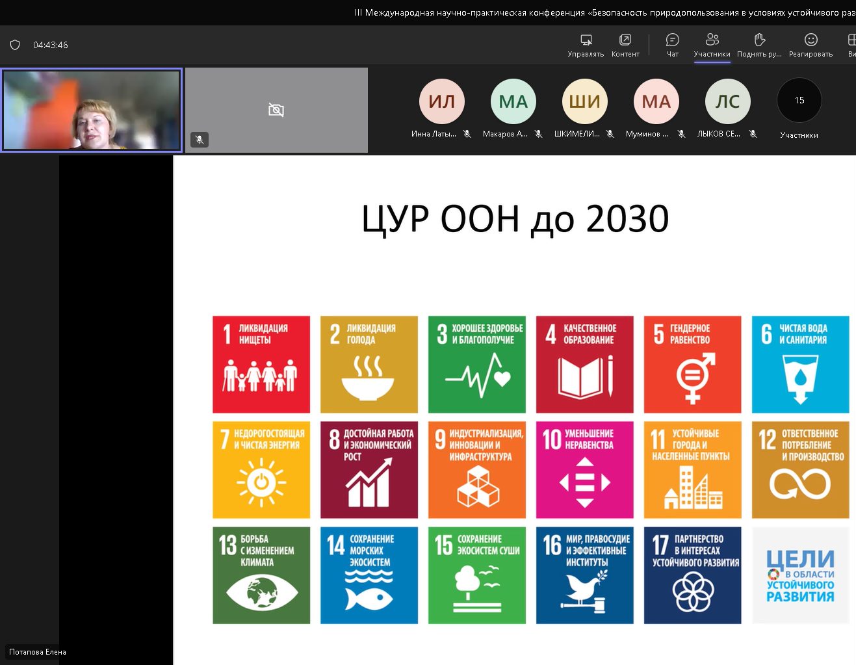Click muted mic icon beside ШКИМЕЛИ...
Screen dimensions: 856x665
coord(610,134)
